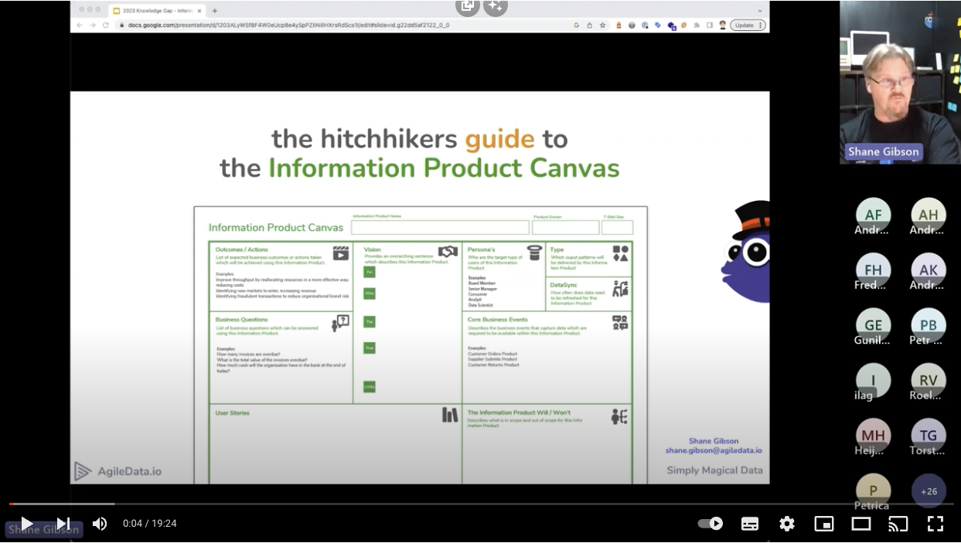Screen dimensions: 961x543
Task: Enable closed captions on the video
Action: [x=750, y=523]
